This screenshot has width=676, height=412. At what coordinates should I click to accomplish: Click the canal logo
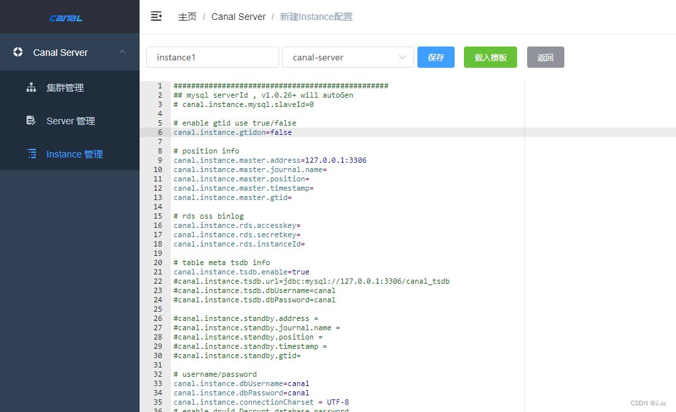[x=66, y=18]
